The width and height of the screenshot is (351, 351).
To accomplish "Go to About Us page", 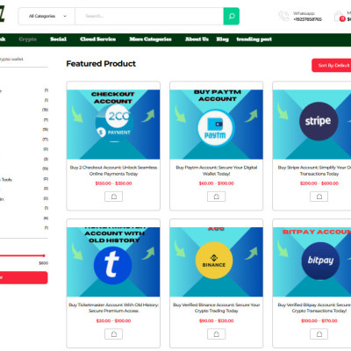I will tap(197, 39).
